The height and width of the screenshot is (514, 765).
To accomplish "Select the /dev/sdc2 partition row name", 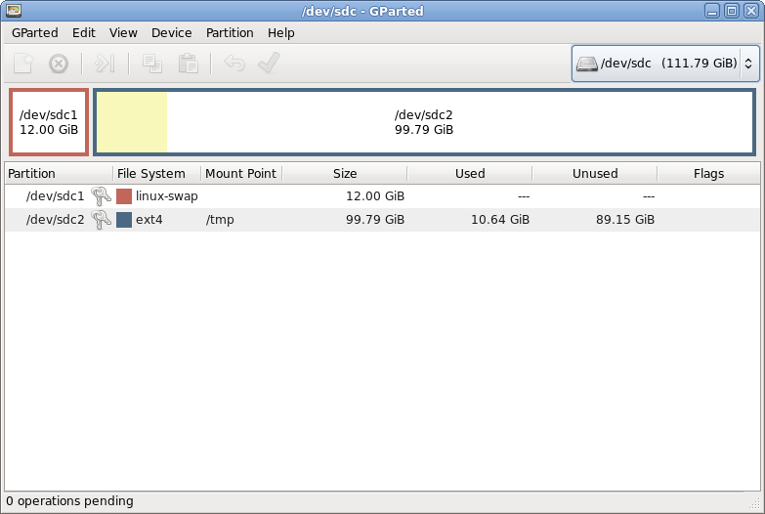I will 55,220.
